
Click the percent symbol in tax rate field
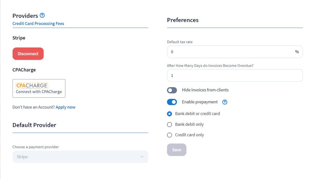[297, 52]
